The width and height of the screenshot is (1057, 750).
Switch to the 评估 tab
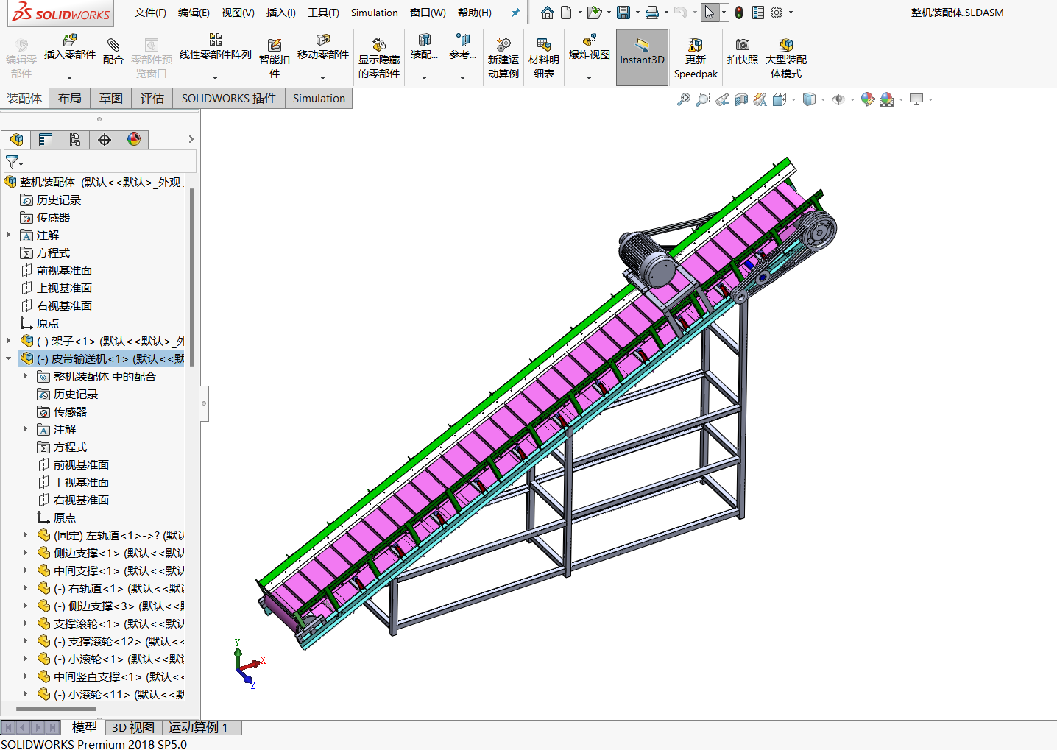tap(152, 99)
